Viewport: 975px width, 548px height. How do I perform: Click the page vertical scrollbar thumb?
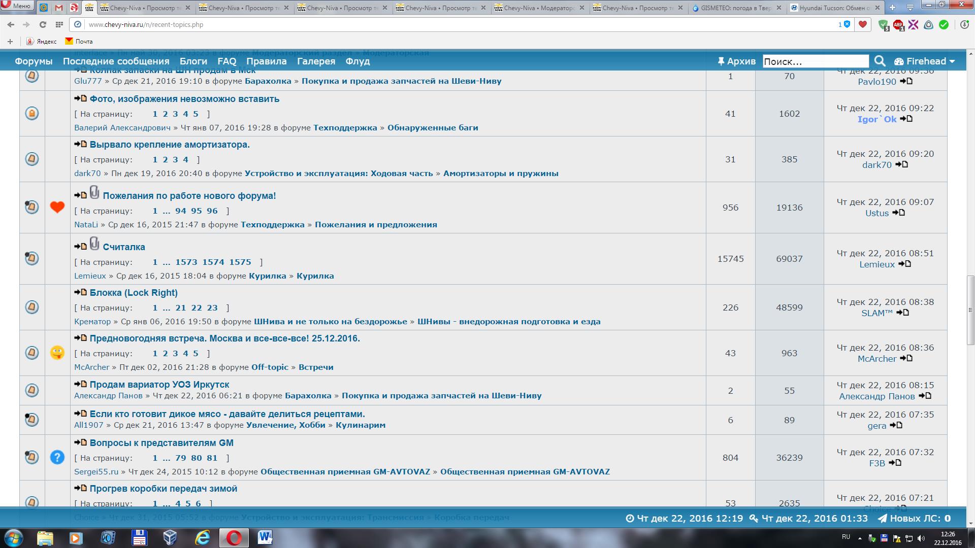tap(970, 310)
